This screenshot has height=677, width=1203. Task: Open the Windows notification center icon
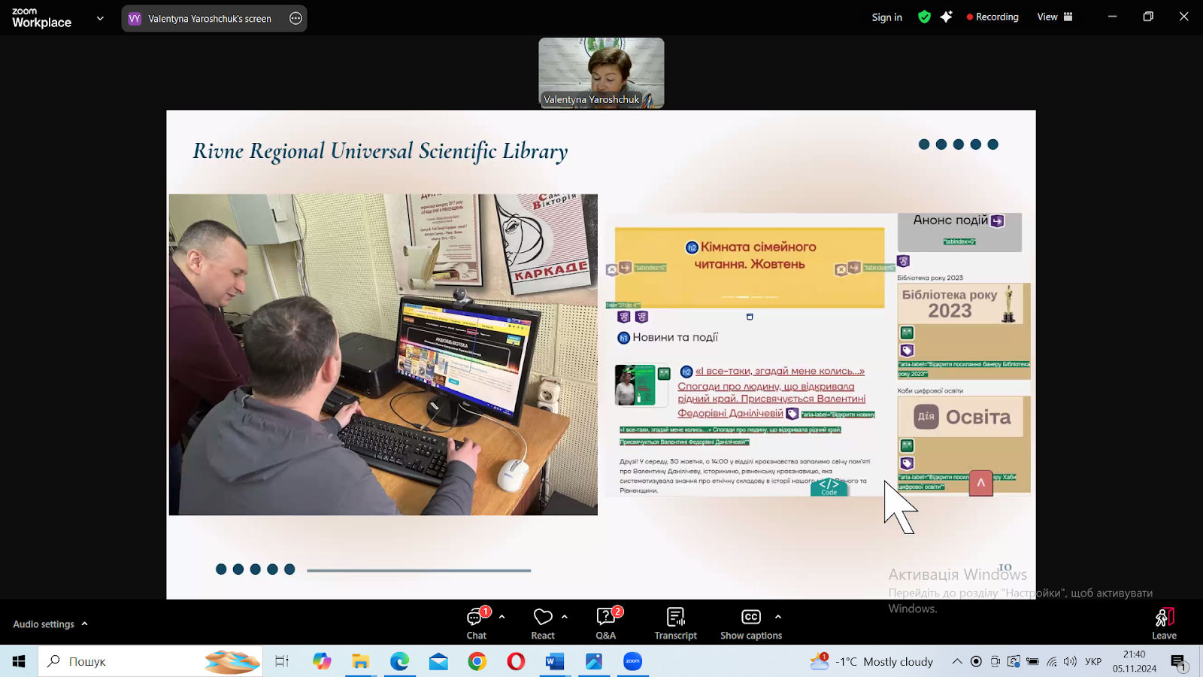click(x=1178, y=662)
